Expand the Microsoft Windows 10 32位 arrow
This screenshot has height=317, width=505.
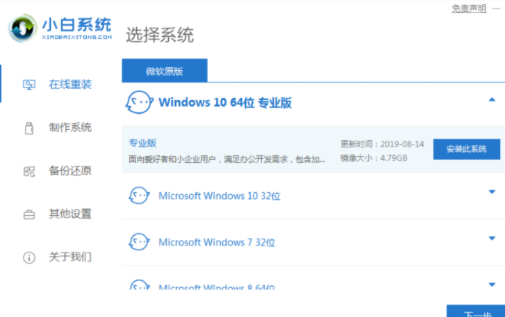492,192
